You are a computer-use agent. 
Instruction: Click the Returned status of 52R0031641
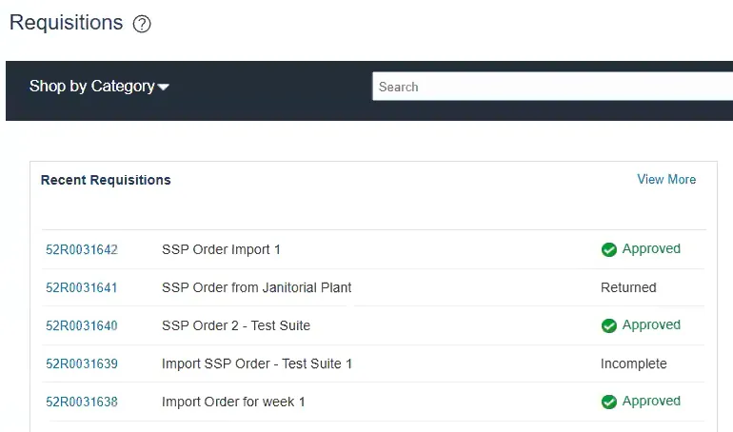point(628,287)
